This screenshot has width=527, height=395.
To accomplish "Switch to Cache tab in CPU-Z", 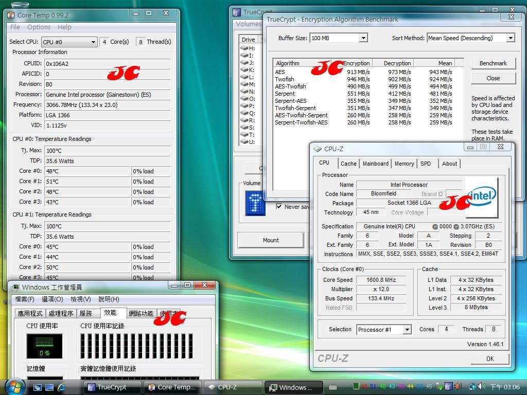I will click(348, 164).
